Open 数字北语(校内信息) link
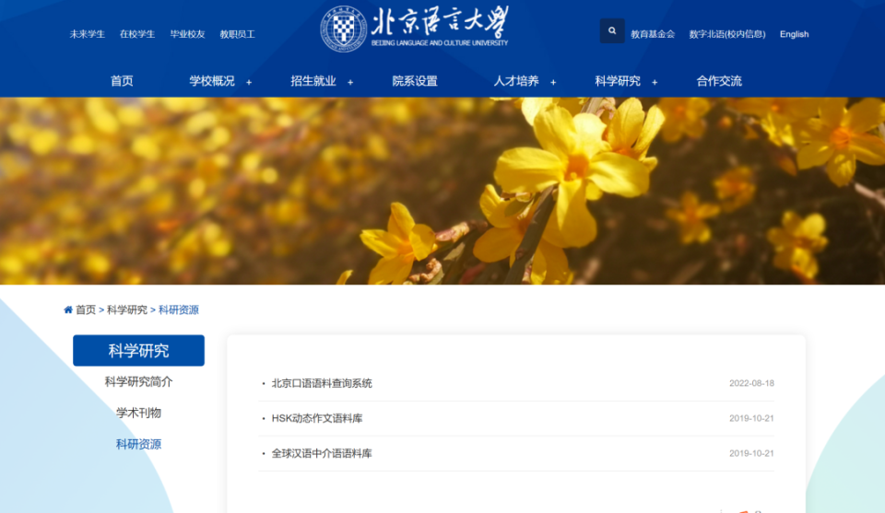The image size is (885, 513). pyautogui.click(x=727, y=34)
